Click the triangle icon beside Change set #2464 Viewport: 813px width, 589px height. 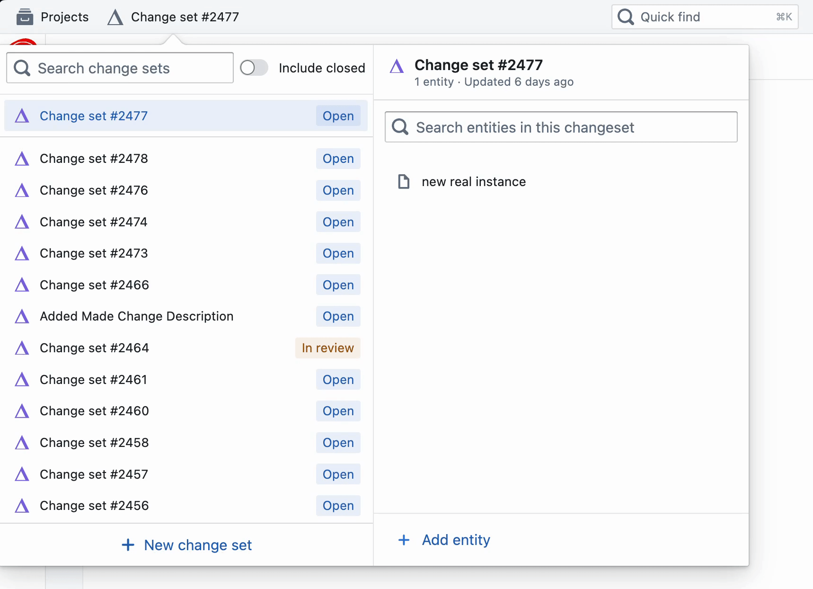(22, 348)
